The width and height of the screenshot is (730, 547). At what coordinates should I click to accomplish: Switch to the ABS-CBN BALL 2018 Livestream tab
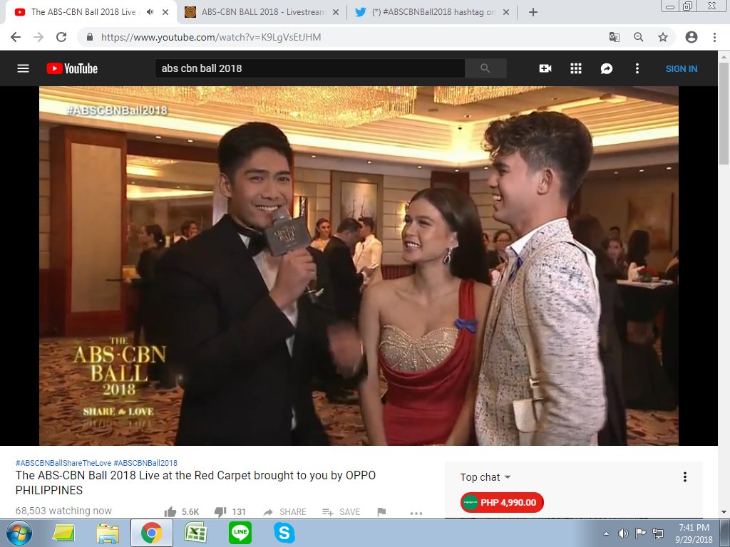pyautogui.click(x=262, y=12)
